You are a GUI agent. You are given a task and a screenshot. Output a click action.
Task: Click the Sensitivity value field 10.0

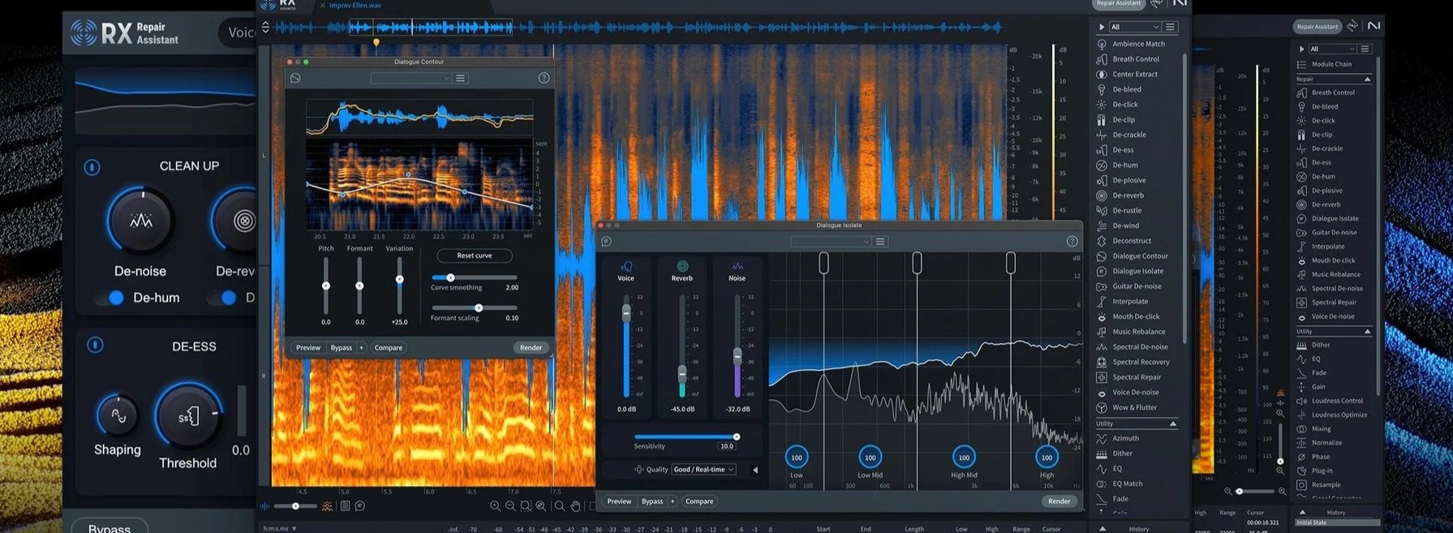tap(727, 446)
